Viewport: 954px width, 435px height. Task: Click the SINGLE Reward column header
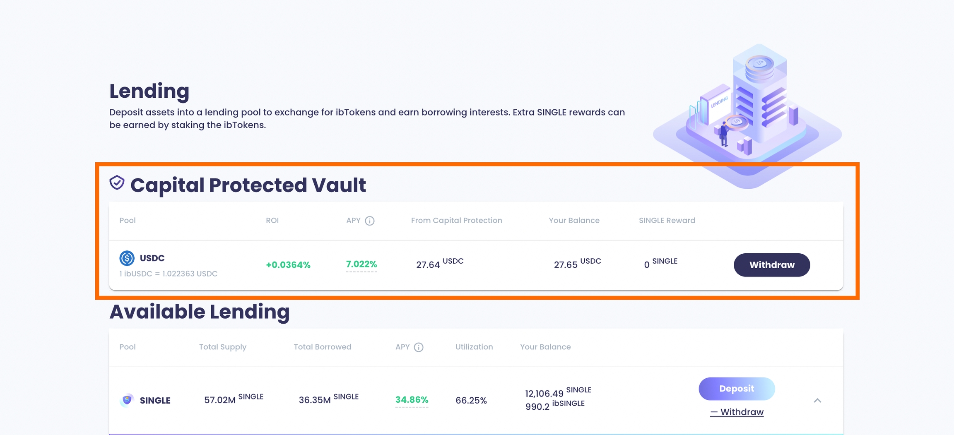[667, 221]
